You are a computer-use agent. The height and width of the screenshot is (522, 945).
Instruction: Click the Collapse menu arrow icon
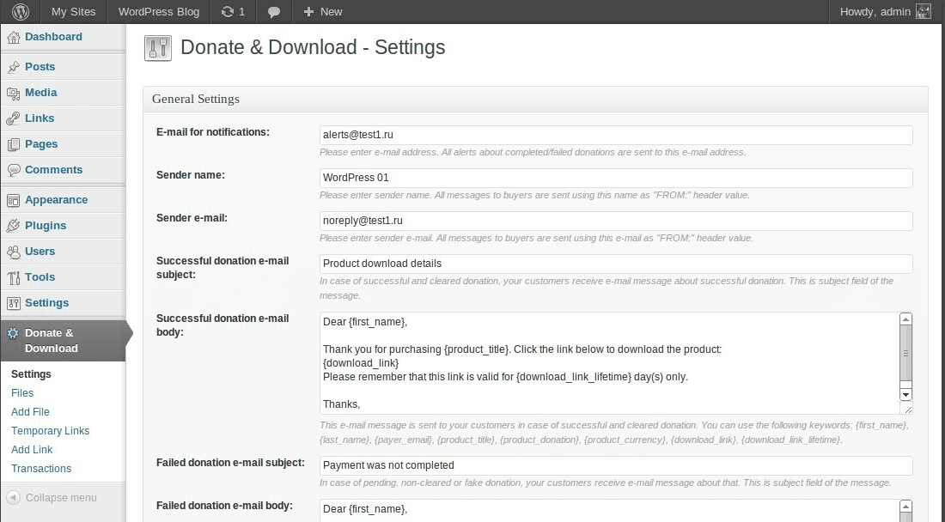pyautogui.click(x=13, y=498)
